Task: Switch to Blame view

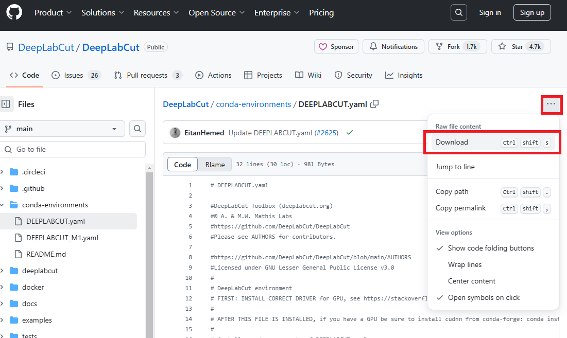Action: 215,164
